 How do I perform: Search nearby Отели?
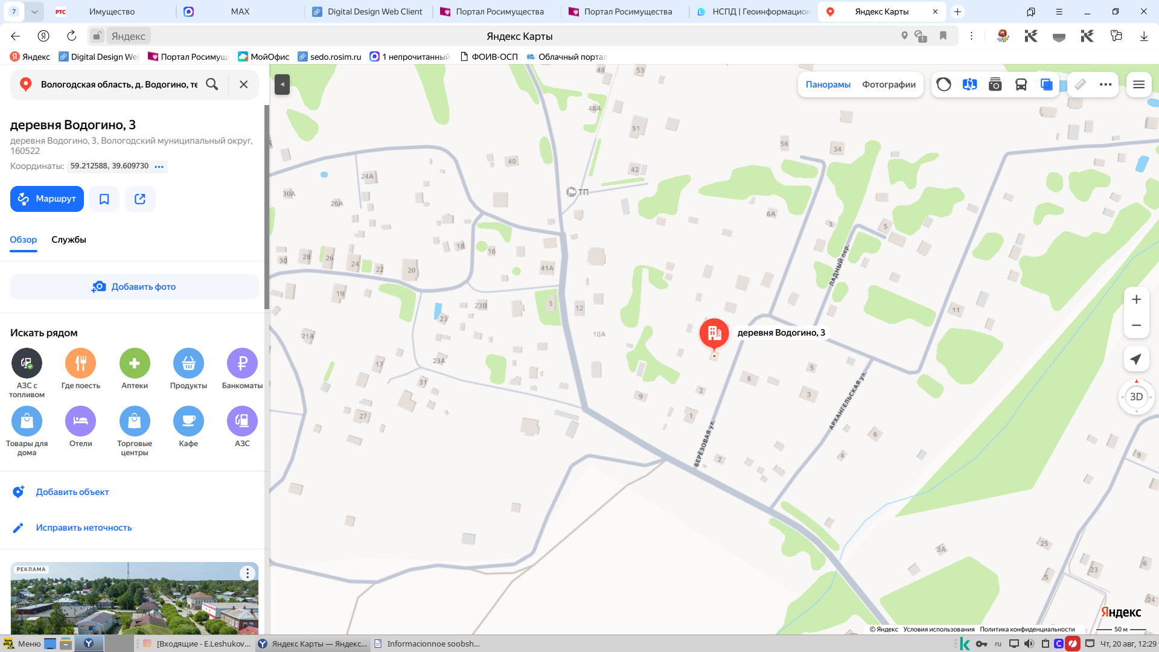81,427
